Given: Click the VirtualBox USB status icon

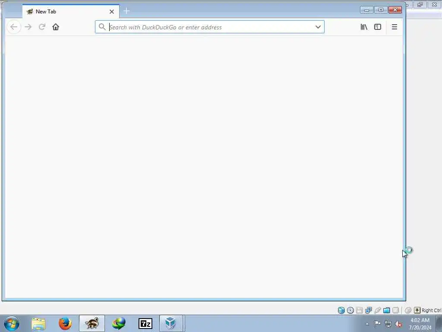Looking at the screenshot, I should (x=377, y=310).
